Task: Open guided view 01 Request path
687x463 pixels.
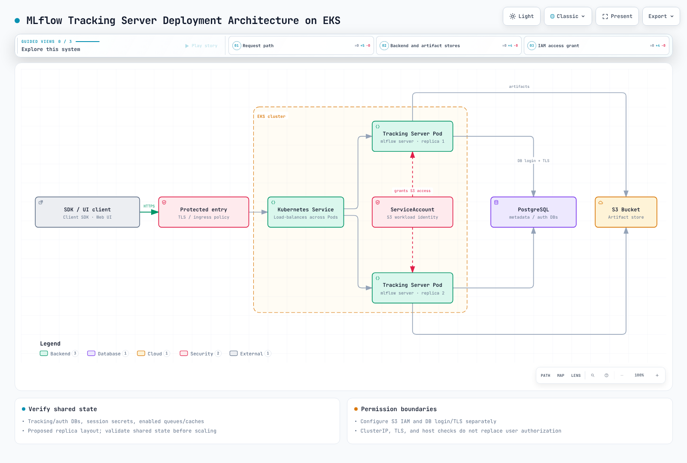Action: coord(301,45)
